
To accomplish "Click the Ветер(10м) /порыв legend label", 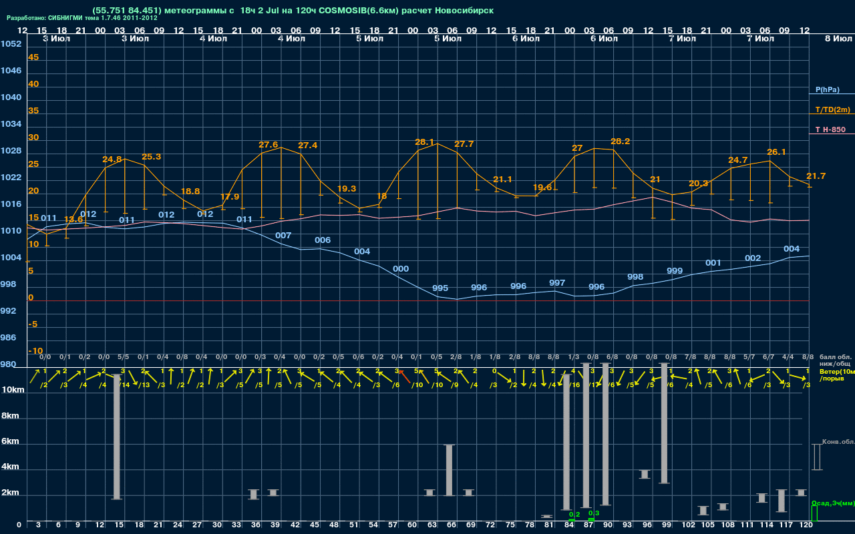I will pyautogui.click(x=837, y=374).
